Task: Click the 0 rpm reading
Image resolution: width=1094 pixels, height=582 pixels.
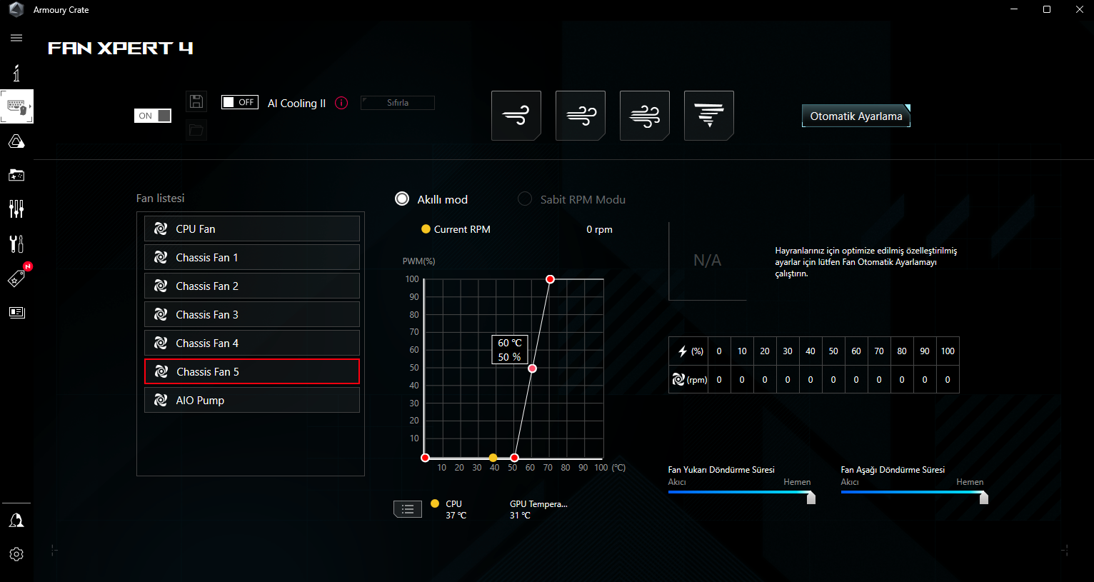Action: pos(599,229)
